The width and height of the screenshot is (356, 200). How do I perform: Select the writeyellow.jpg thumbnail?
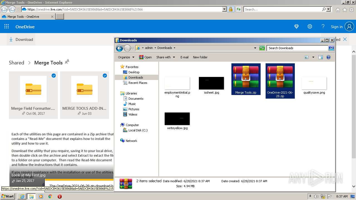tap(177, 119)
